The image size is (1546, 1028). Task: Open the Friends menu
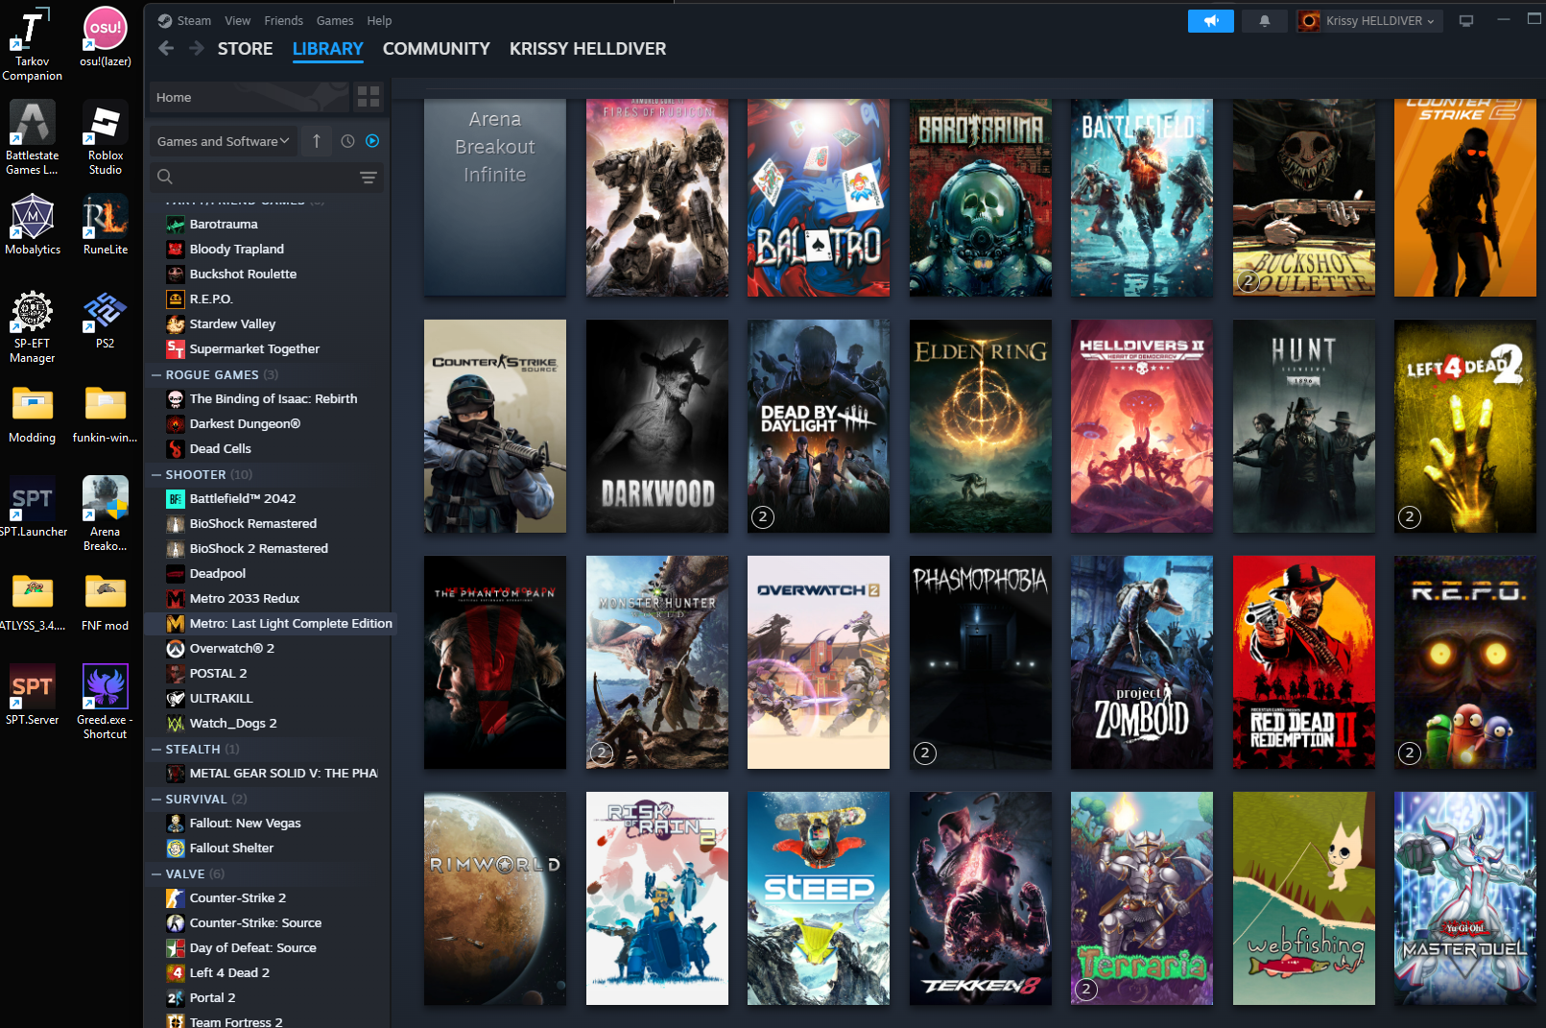tap(283, 21)
